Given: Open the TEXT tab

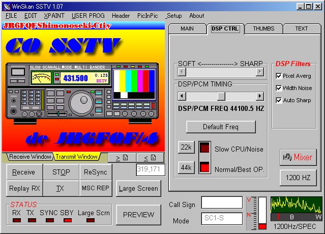Looking at the screenshot, I should click(302, 28).
